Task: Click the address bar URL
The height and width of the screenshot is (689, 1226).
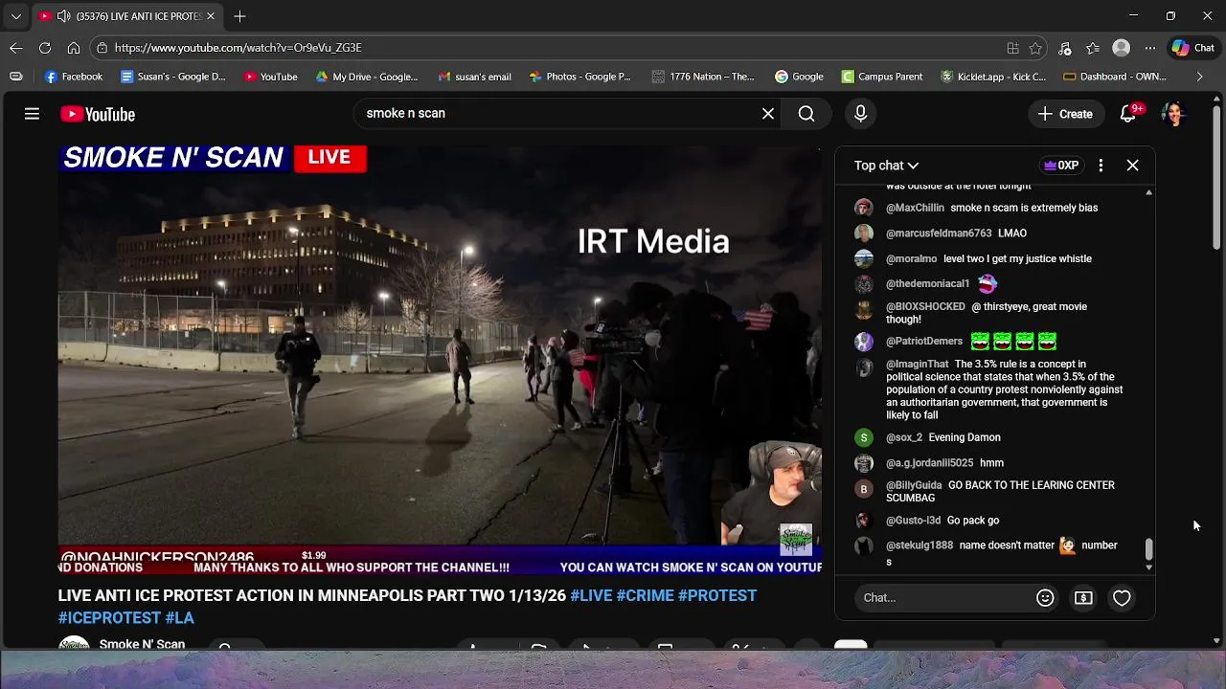Action: [238, 48]
